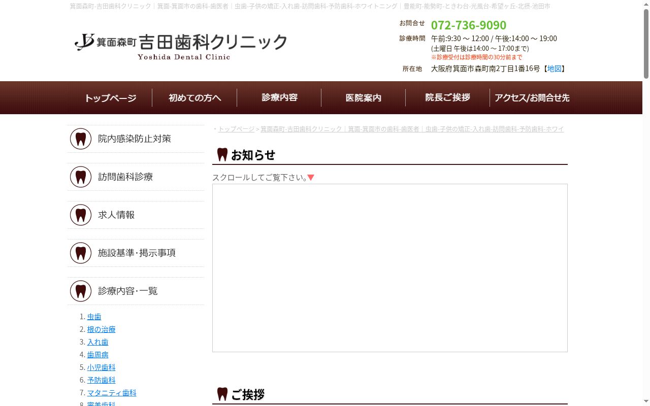The image size is (650, 406).
Task: Click the お知らせ section heading
Action: tap(253, 155)
